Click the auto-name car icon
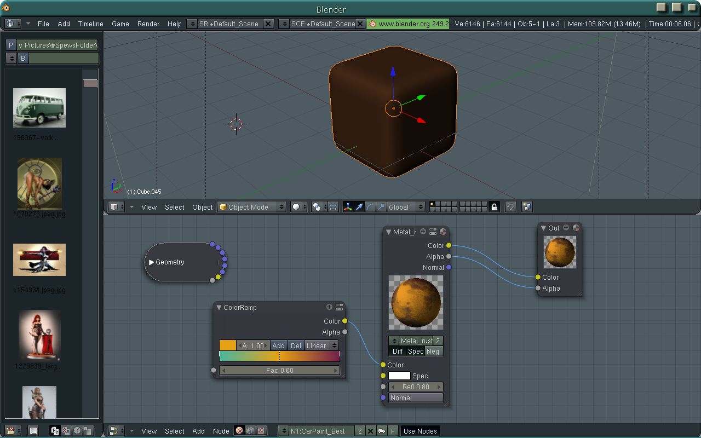Screen dimensions: 701x438 click(381, 431)
